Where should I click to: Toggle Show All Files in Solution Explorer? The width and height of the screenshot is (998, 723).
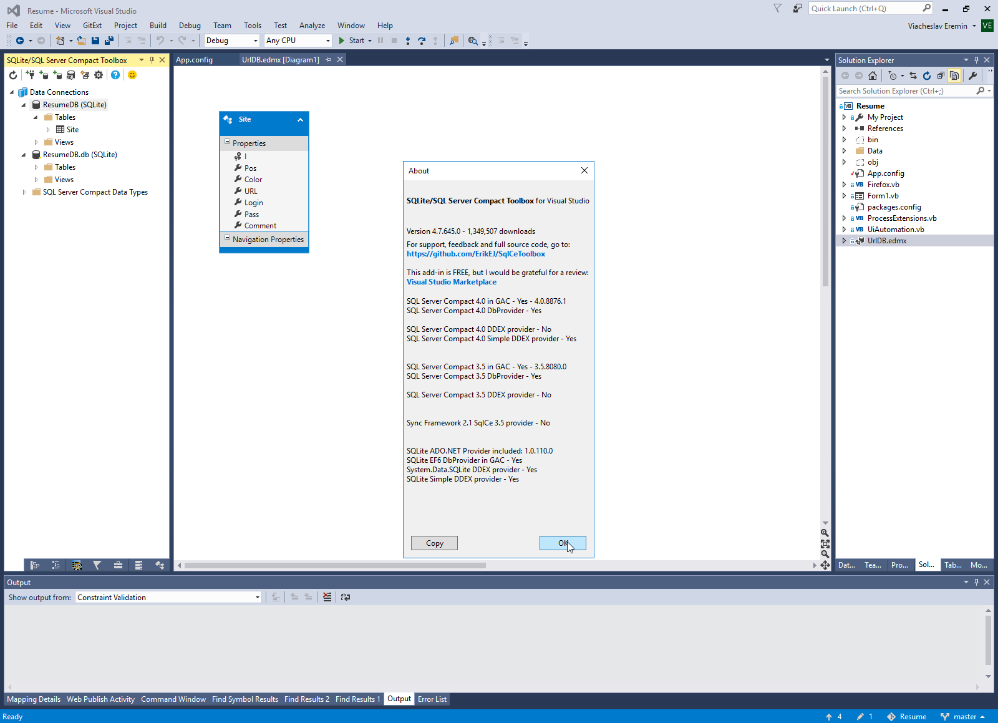(954, 75)
